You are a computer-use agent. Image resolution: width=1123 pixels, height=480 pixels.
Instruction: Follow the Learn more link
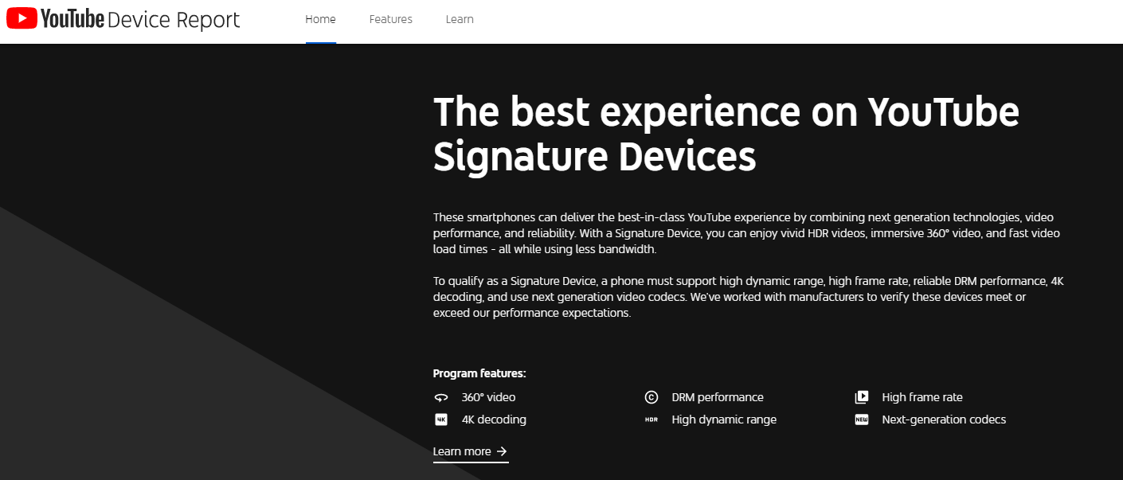pos(470,451)
